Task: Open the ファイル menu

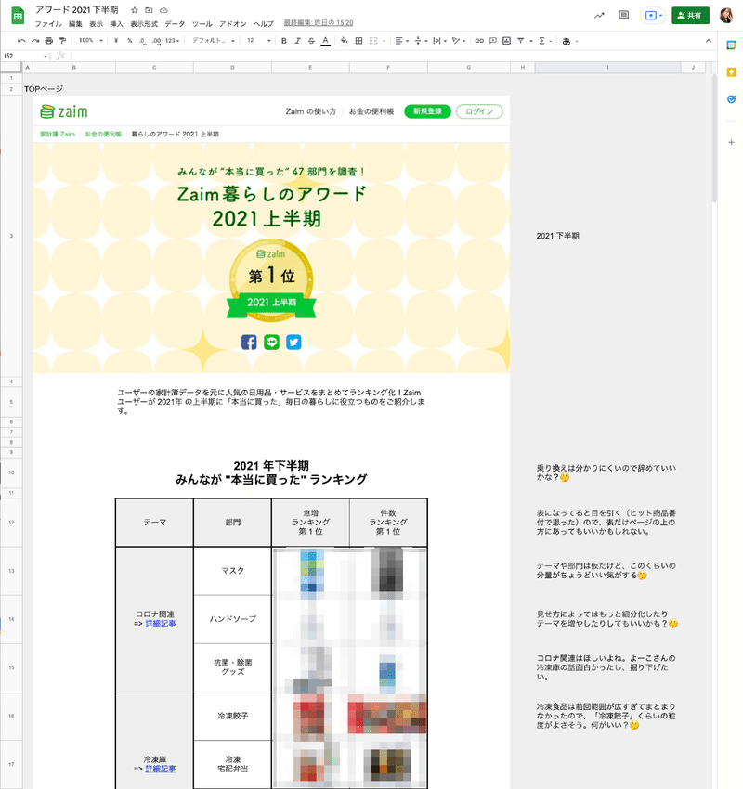Action: point(48,24)
